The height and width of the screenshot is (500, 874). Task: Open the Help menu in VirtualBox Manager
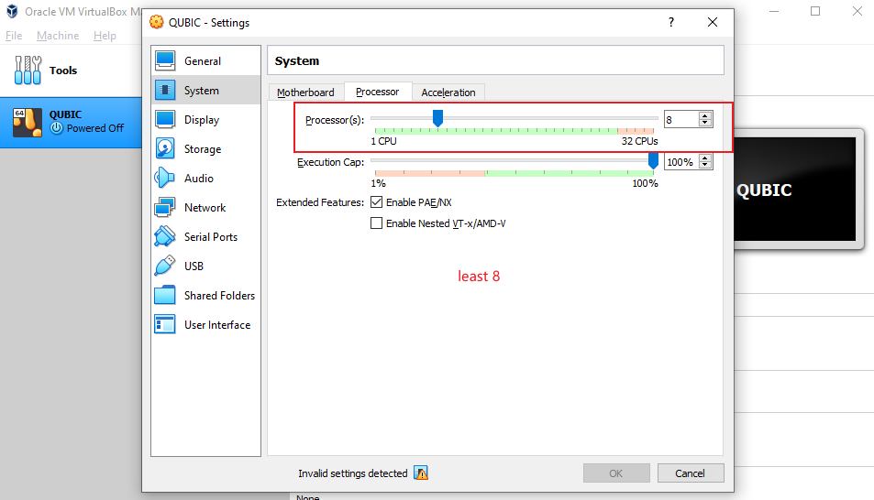(105, 36)
